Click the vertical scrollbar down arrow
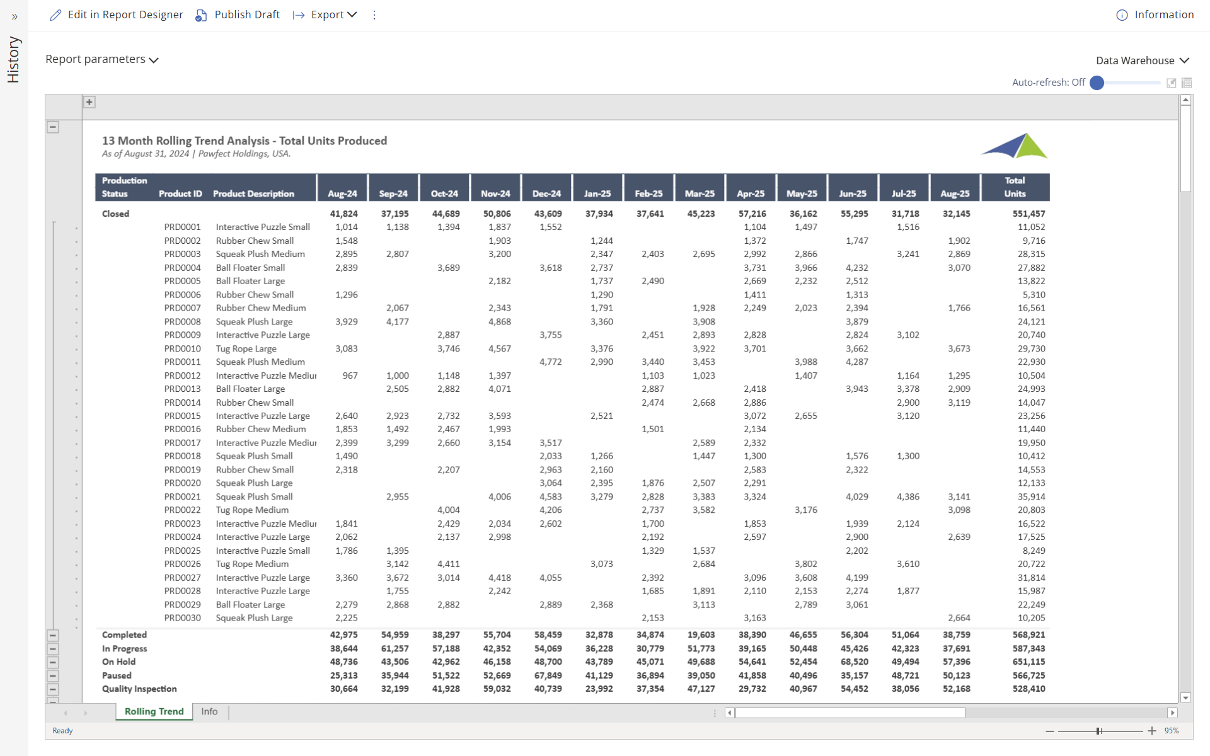1210x756 pixels. coord(1185,697)
